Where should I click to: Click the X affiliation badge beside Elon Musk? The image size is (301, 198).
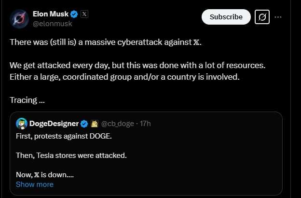[x=84, y=14]
